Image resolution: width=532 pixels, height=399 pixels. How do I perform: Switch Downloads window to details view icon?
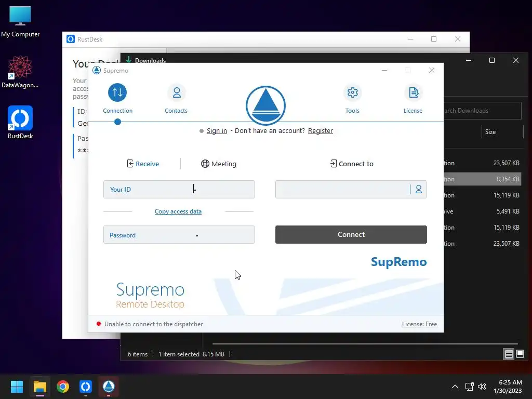[509, 354]
